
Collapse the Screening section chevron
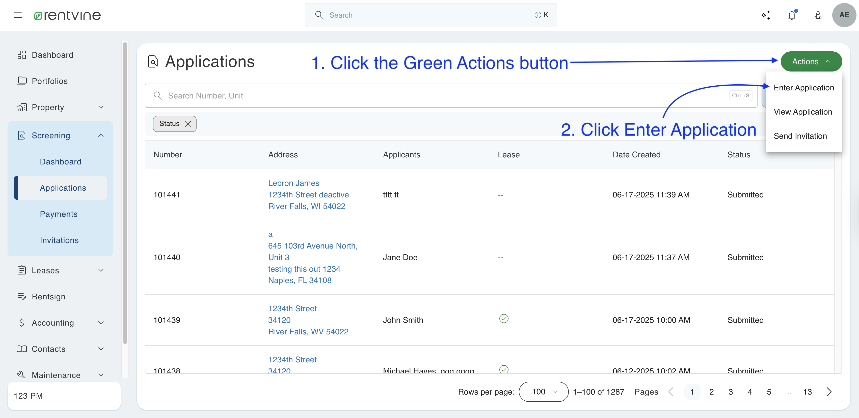click(101, 135)
